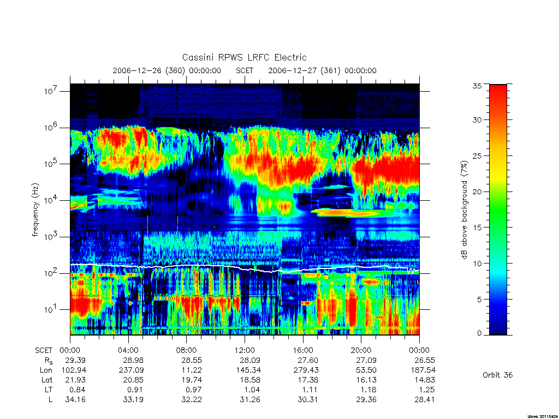
Task: Click the "frequency (Hz)" axis label
Action: click(35, 210)
